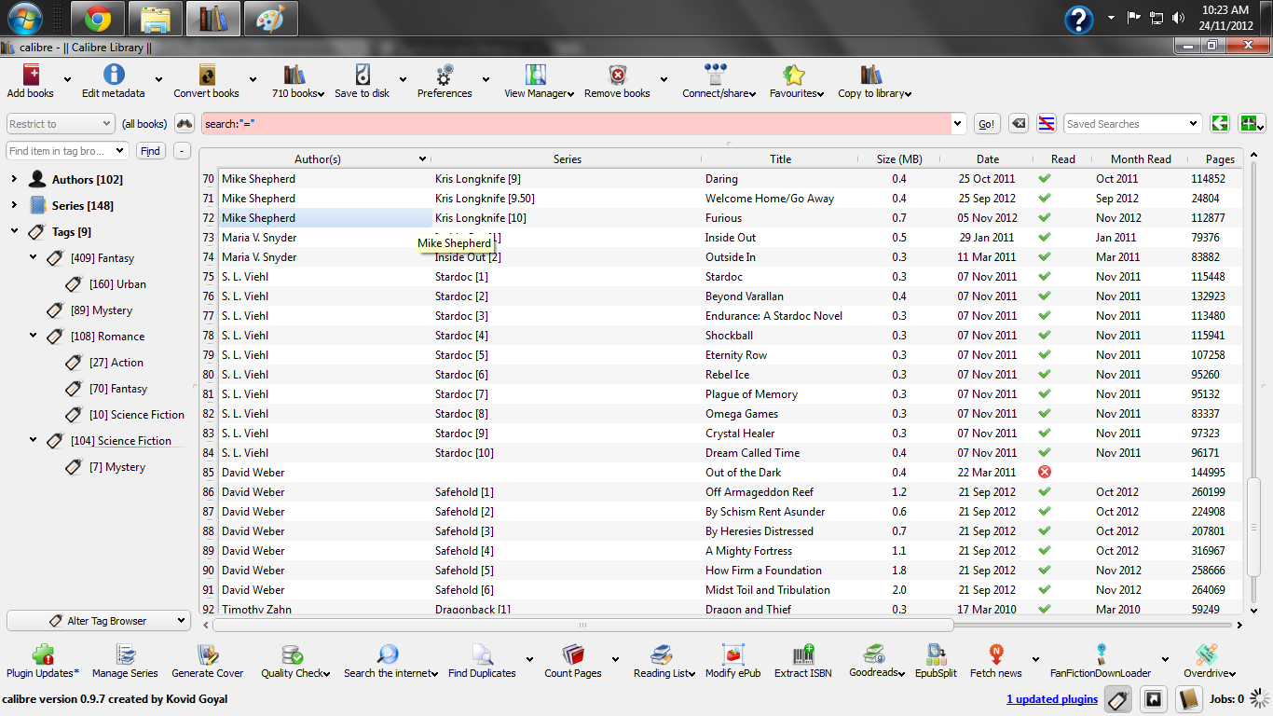Open the Restrict to combo box
Image resolution: width=1273 pixels, height=716 pixels.
(x=61, y=124)
